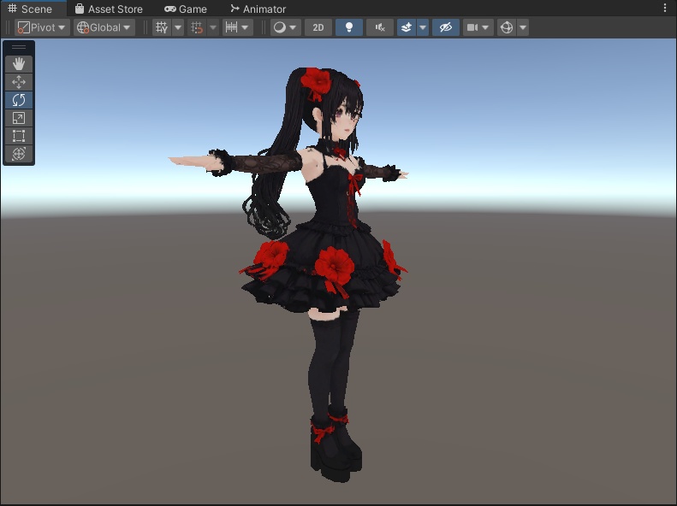Toggle scene effects skybox button

(407, 27)
